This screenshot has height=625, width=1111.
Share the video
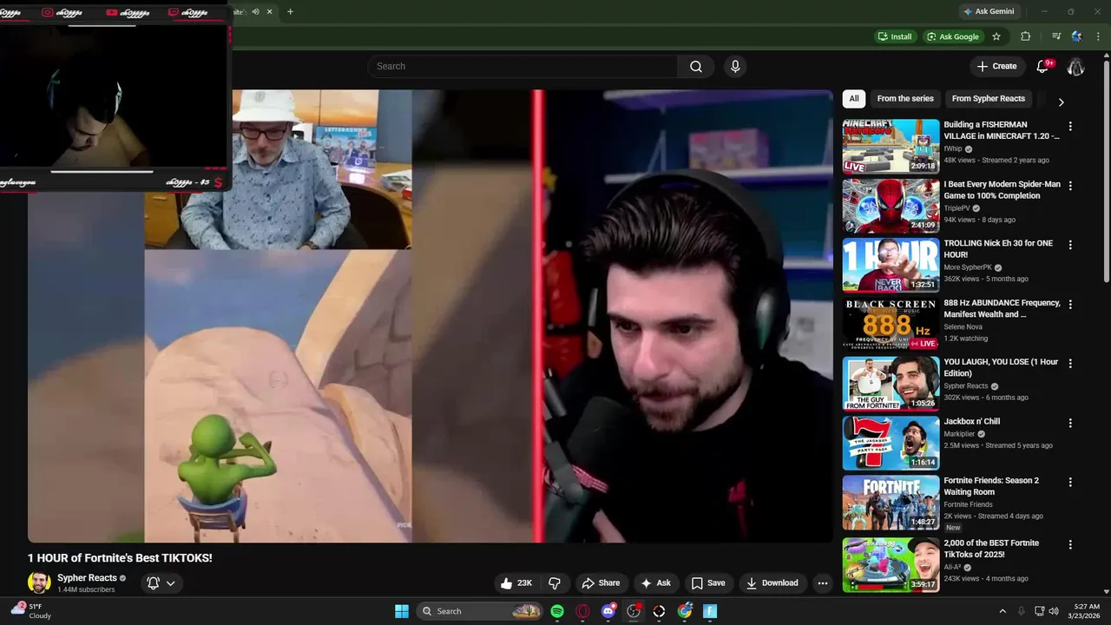[x=601, y=583]
